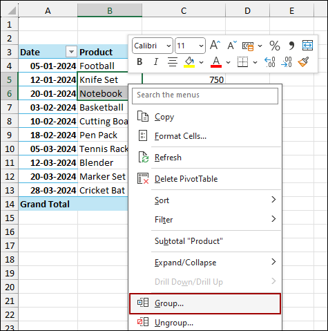Expand the Sort submenu arrow

(273, 200)
